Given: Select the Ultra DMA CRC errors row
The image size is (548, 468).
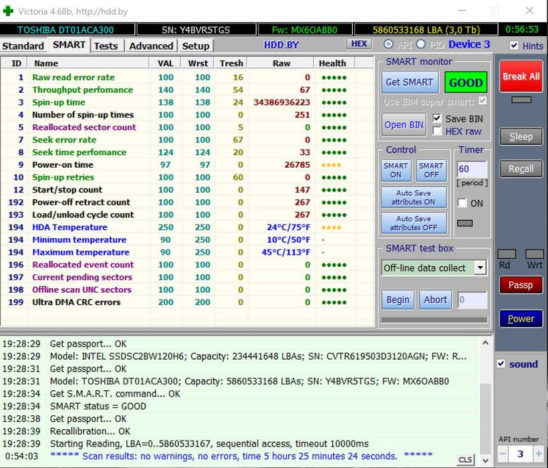Looking at the screenshot, I should point(187,302).
